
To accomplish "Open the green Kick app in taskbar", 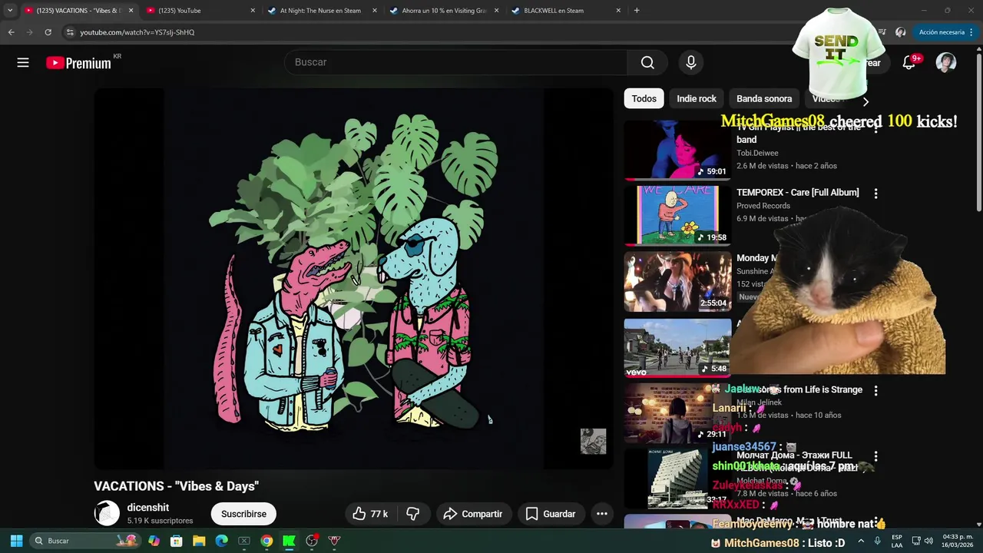I will pos(289,541).
